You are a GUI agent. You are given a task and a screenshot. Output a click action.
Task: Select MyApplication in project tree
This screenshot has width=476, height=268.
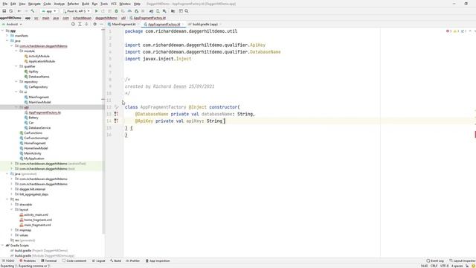34,159
